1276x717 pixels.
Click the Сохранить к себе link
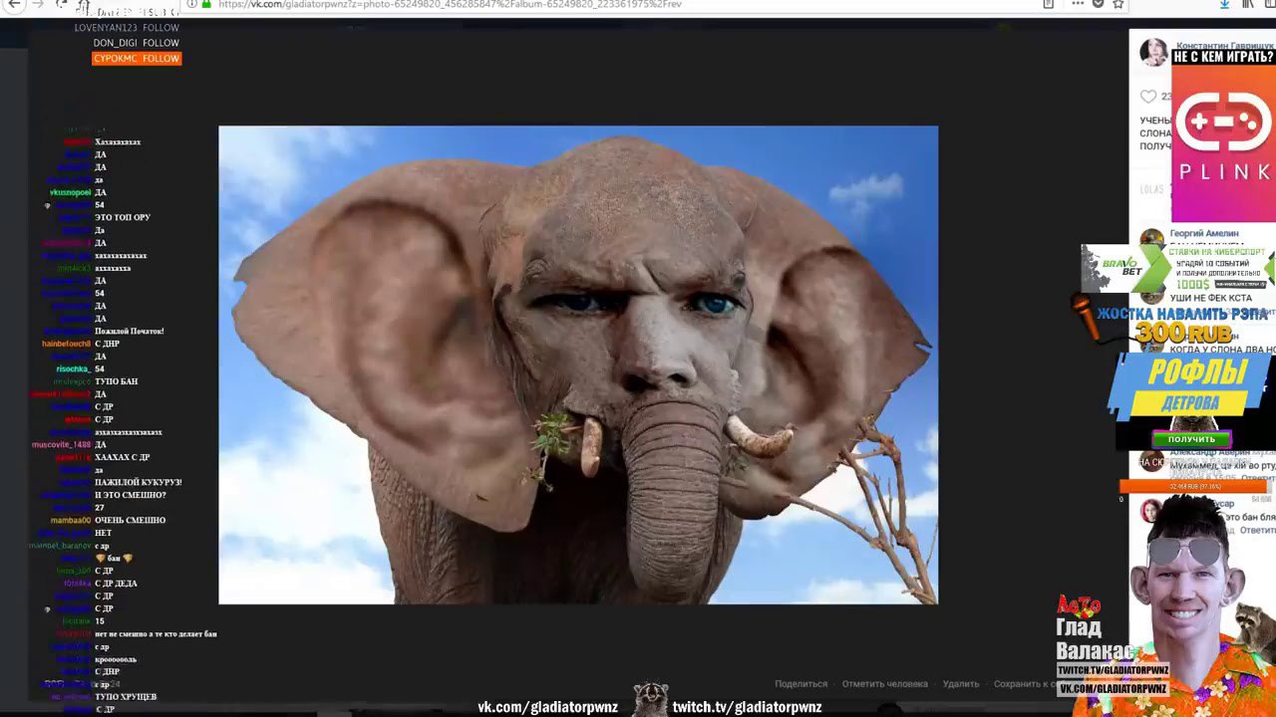[1025, 684]
